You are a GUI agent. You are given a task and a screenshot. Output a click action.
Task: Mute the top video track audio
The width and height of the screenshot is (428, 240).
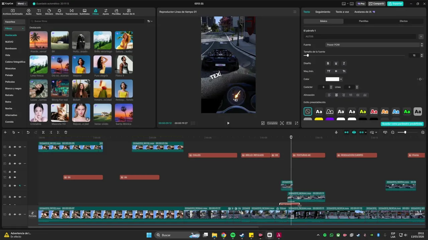click(20, 147)
